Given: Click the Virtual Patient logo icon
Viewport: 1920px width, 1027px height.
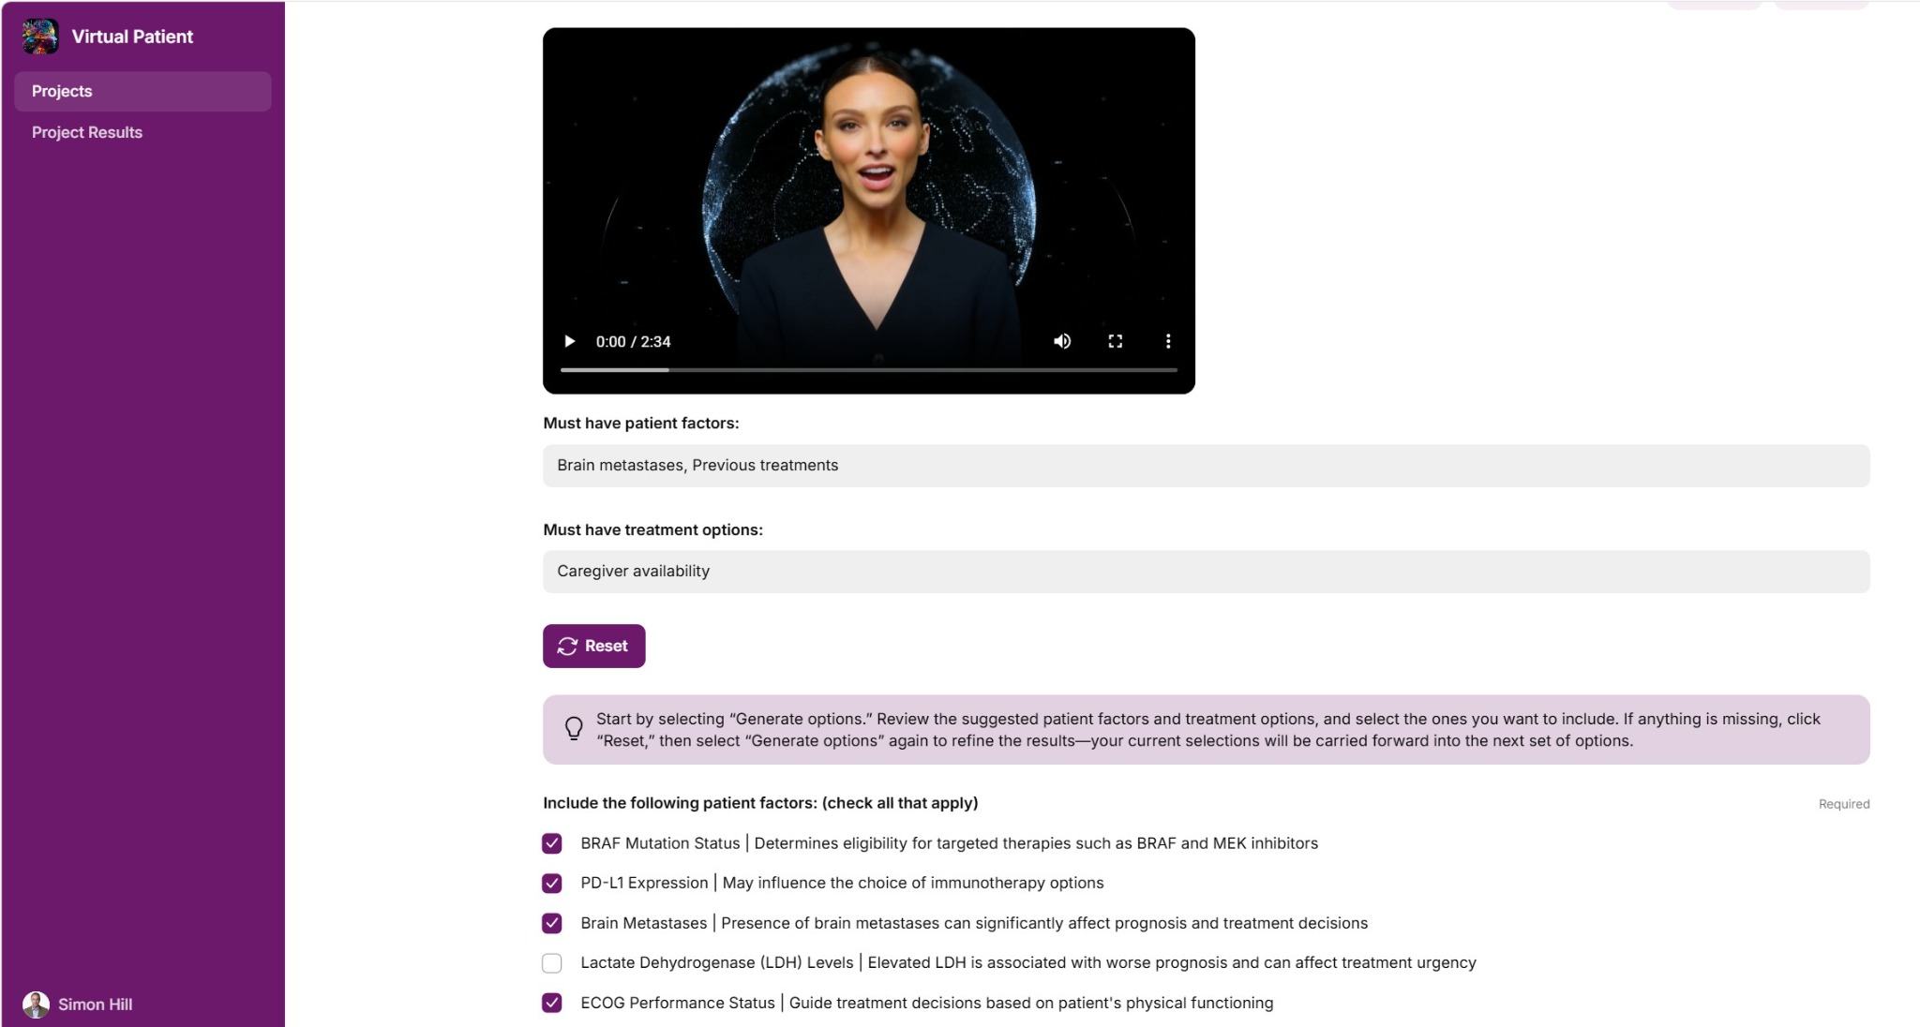Looking at the screenshot, I should point(40,37).
